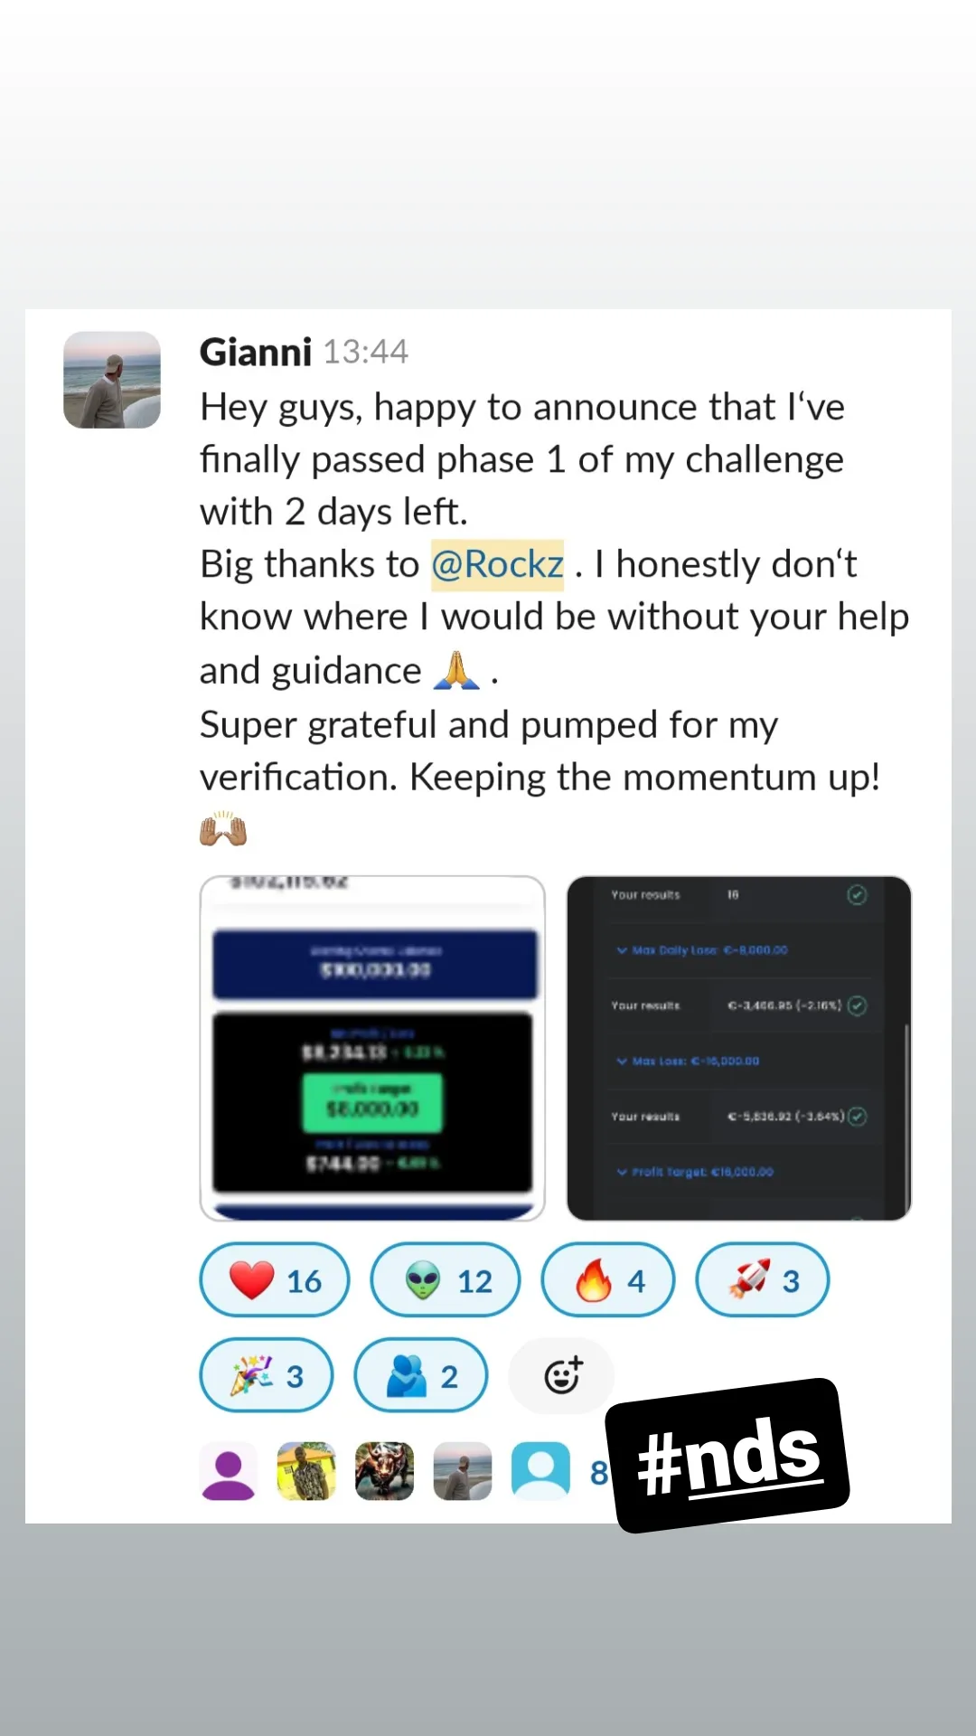
Task: Click the purple default user avatar
Action: click(229, 1471)
